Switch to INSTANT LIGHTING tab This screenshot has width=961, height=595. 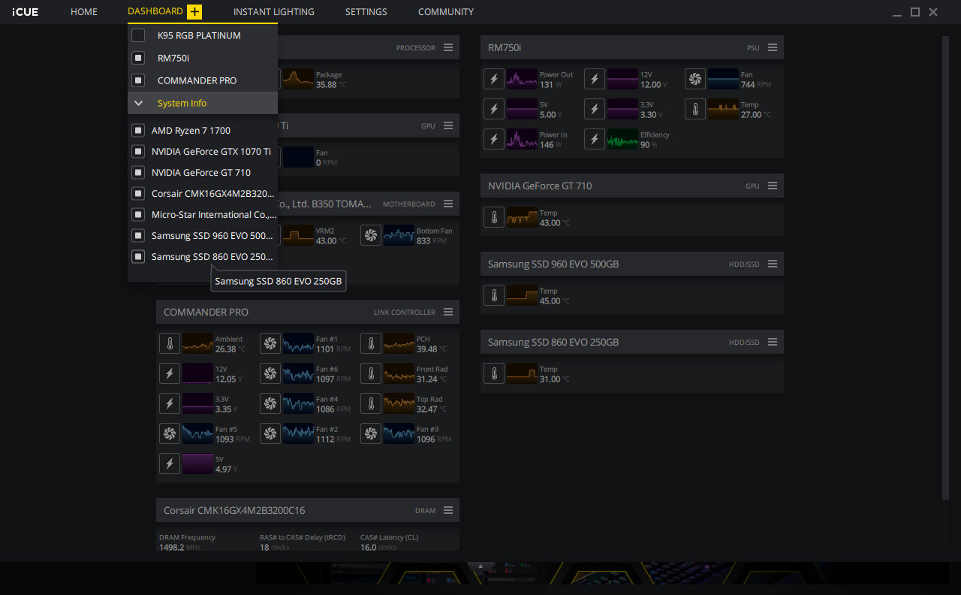pos(274,12)
